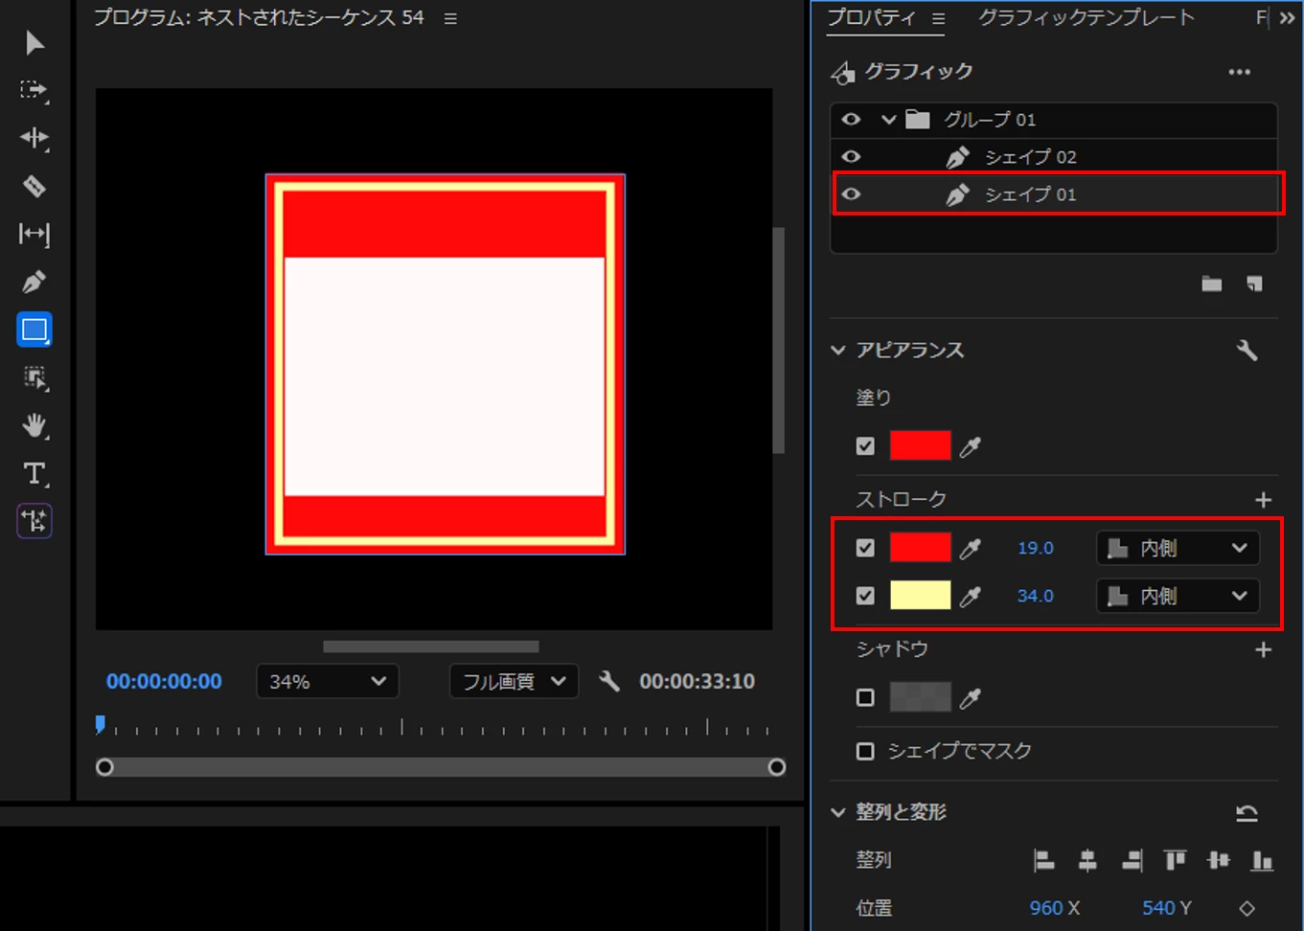Collapse the 整列と変形 section
This screenshot has width=1304, height=931.
[838, 812]
